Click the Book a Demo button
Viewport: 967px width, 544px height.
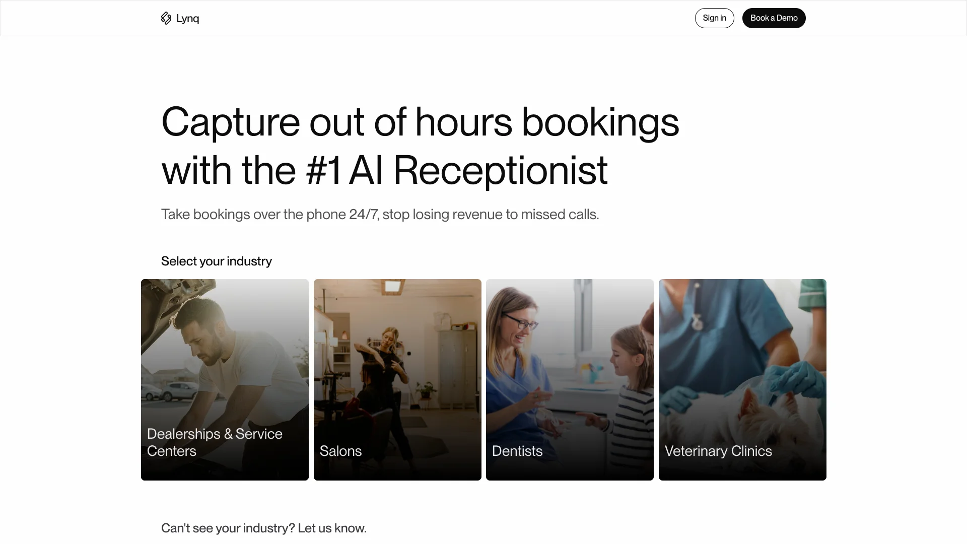pos(774,18)
